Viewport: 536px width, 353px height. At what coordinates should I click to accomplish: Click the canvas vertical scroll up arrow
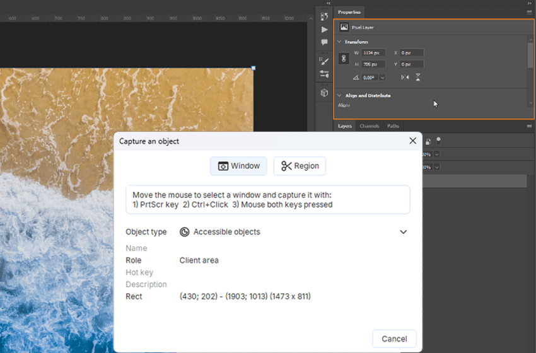(311, 19)
